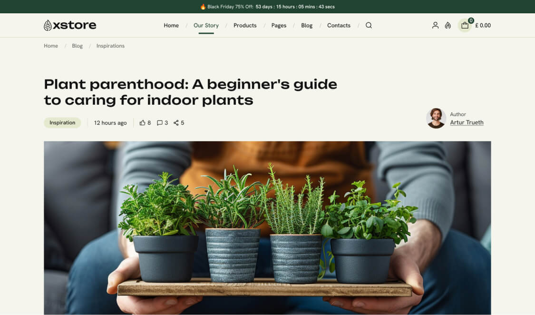535x315 pixels.
Task: Open the Home menu item
Action: [171, 26]
